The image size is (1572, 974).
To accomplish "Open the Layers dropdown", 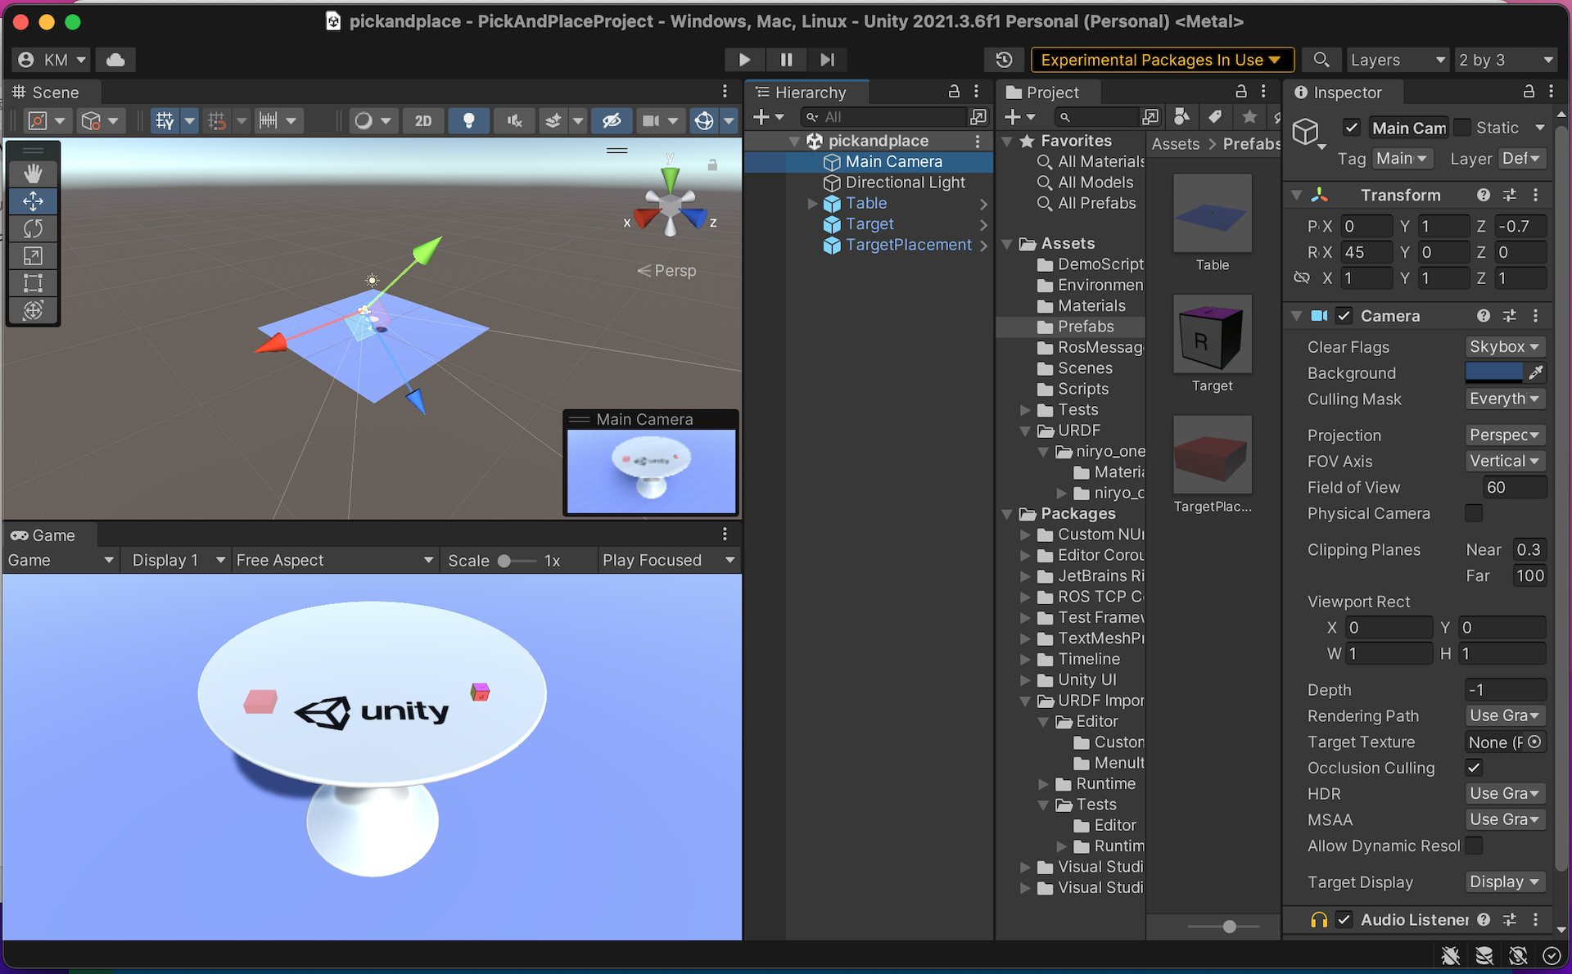I will tap(1398, 60).
